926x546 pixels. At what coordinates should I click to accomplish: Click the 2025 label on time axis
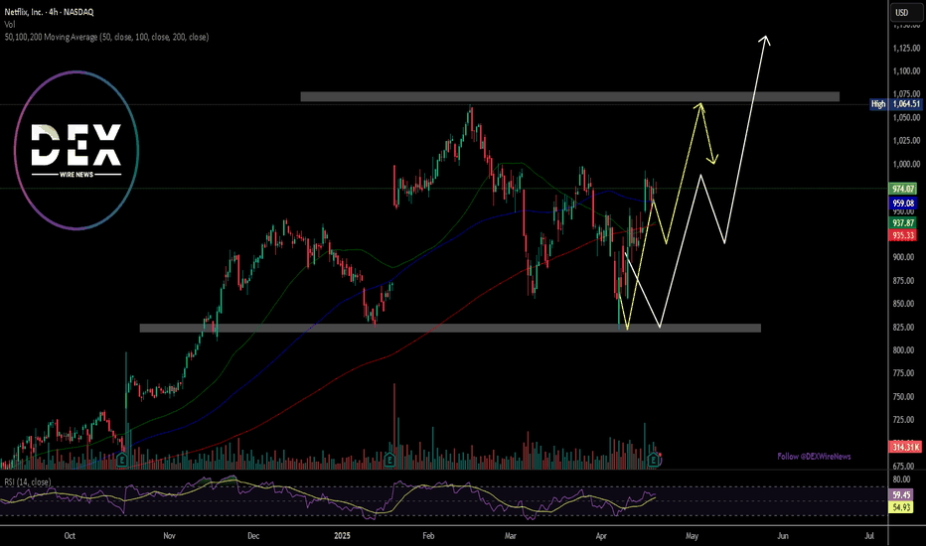342,536
